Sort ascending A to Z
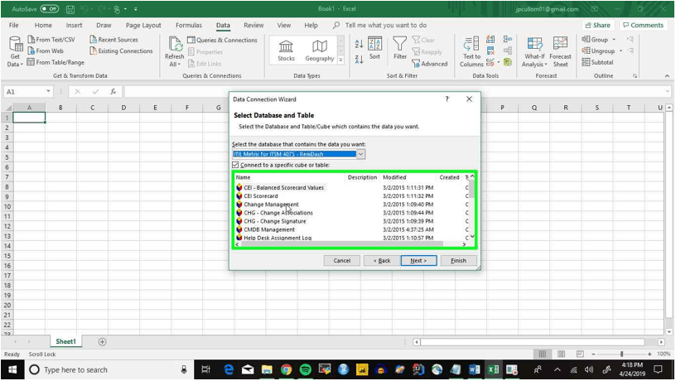This screenshot has height=381, width=676. [359, 44]
